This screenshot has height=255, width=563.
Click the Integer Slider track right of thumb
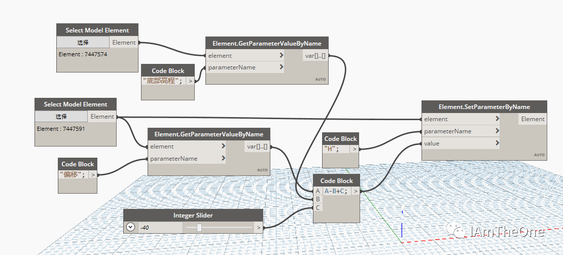[x=227, y=228]
